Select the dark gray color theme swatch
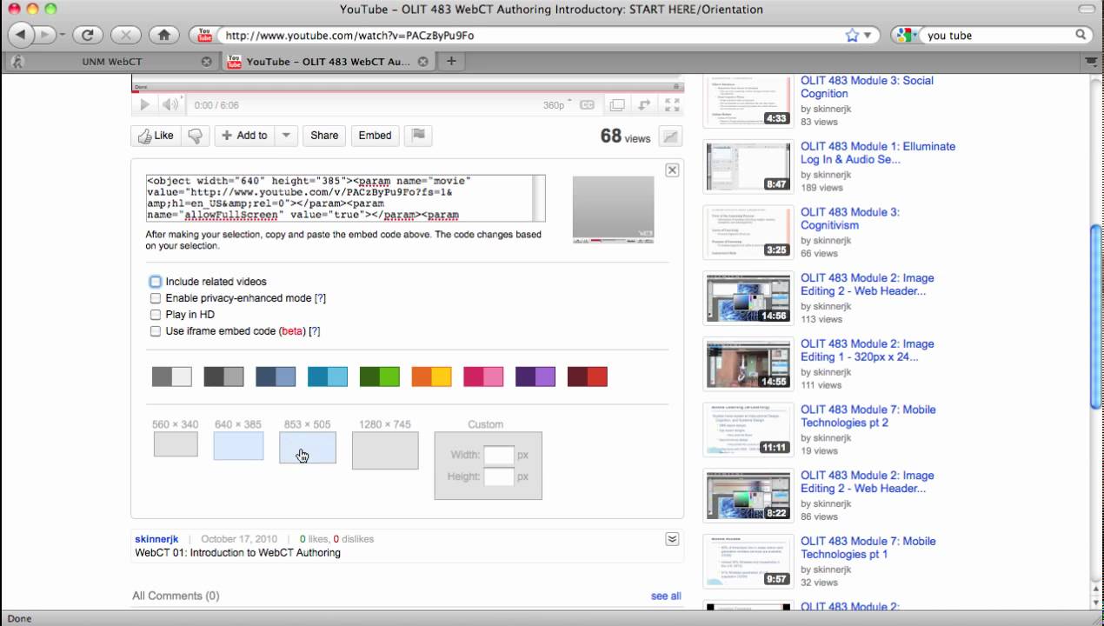The height and width of the screenshot is (626, 1104). click(223, 376)
